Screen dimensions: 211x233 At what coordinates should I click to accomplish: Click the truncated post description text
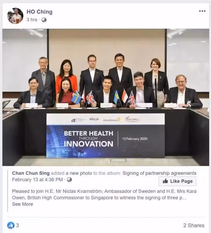coord(104,194)
